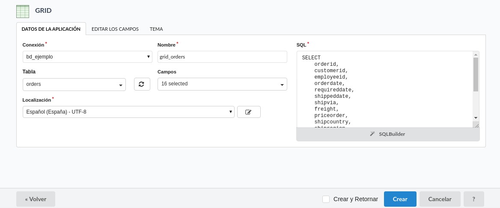
Task: Click the refresh tables icon button
Action: click(142, 84)
